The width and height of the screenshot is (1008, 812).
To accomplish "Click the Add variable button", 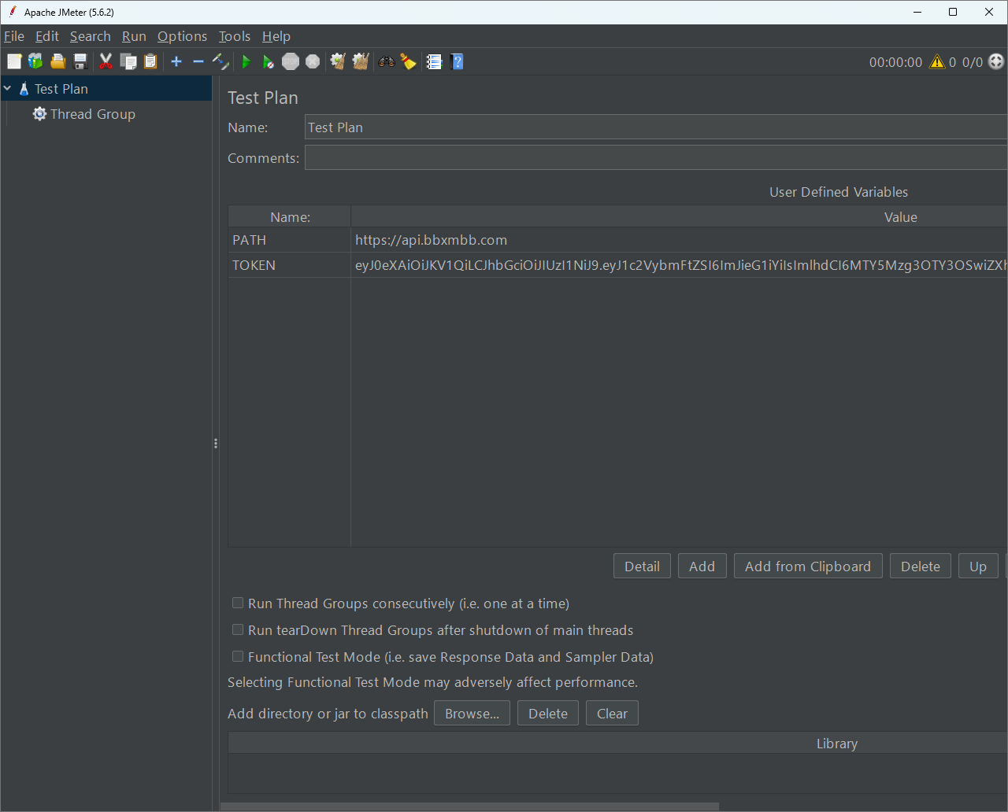I will 702,567.
